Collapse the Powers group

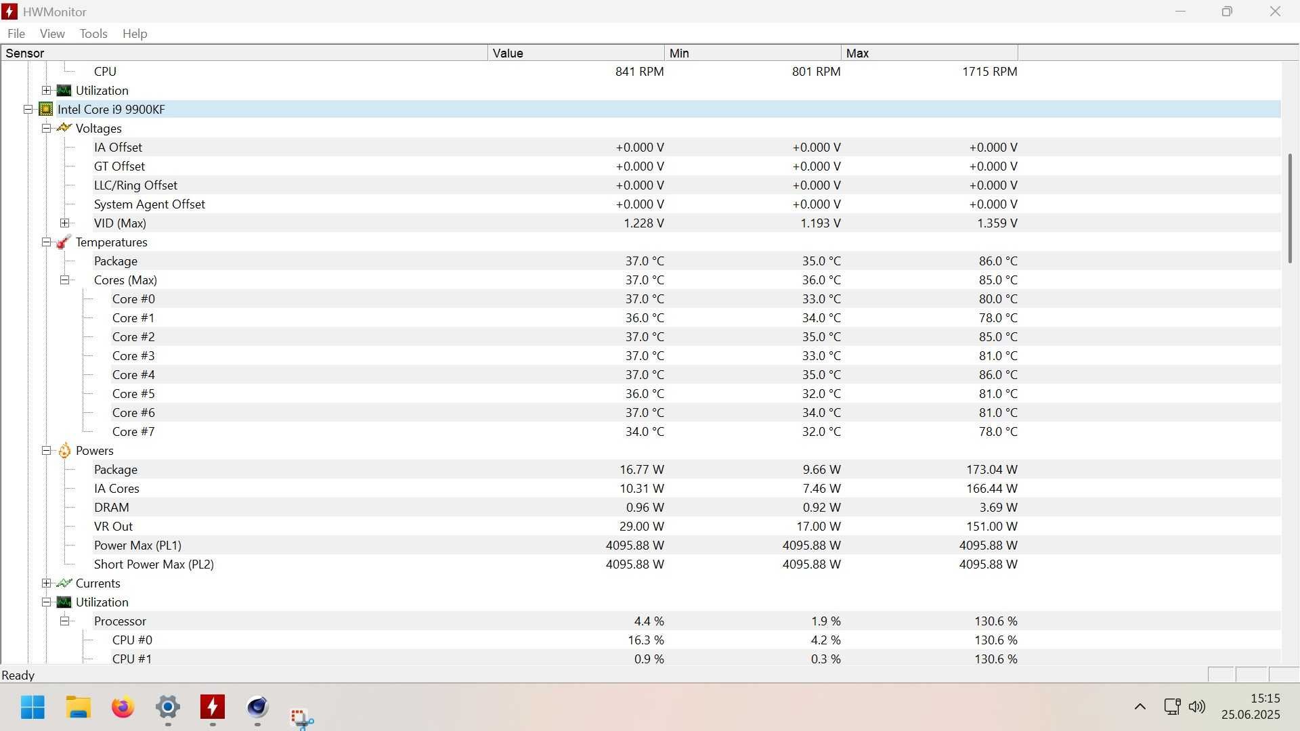coord(46,450)
